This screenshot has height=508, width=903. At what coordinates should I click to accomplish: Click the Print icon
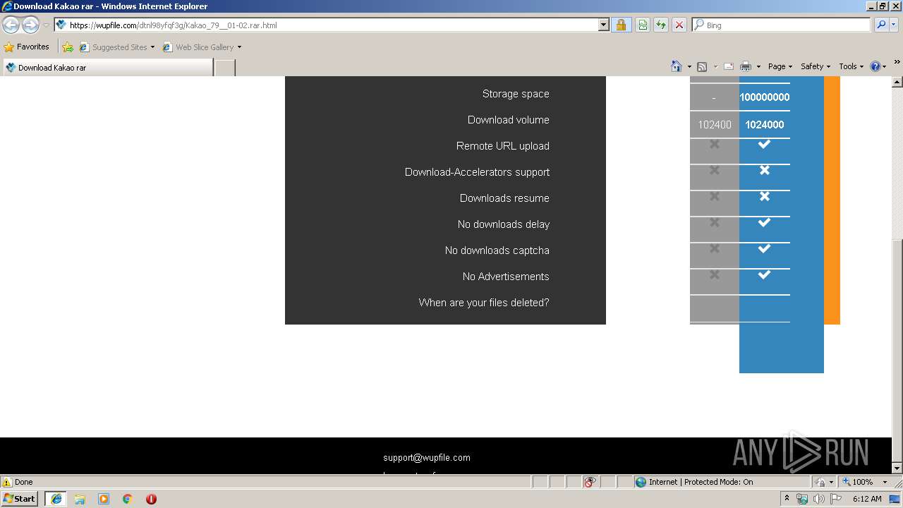[746, 66]
